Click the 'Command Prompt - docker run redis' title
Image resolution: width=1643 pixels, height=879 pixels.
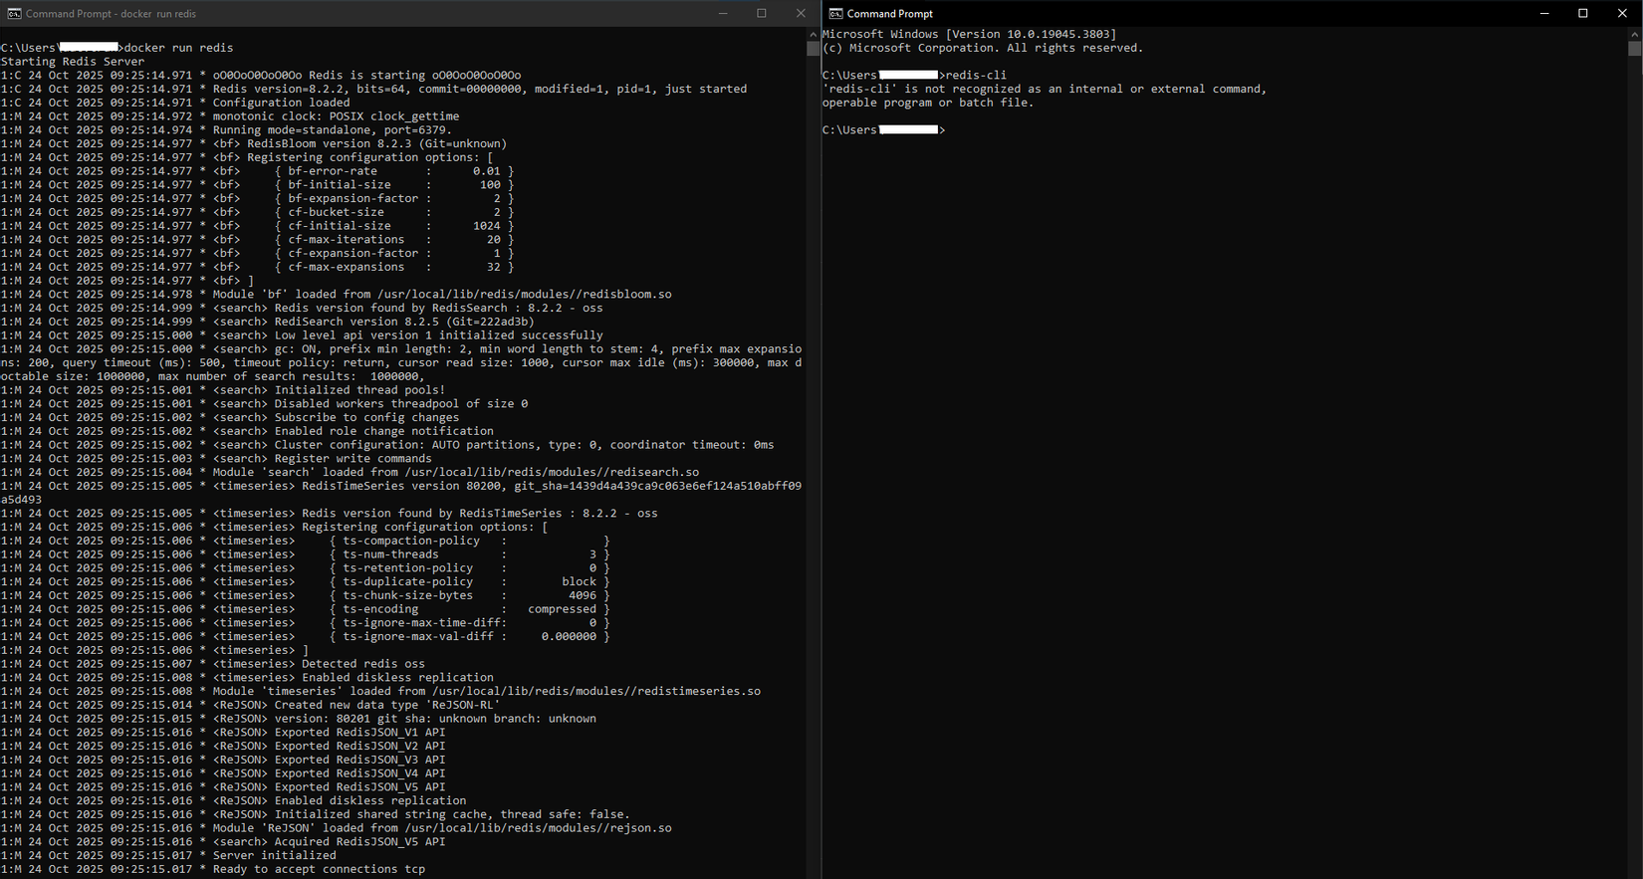coord(112,14)
